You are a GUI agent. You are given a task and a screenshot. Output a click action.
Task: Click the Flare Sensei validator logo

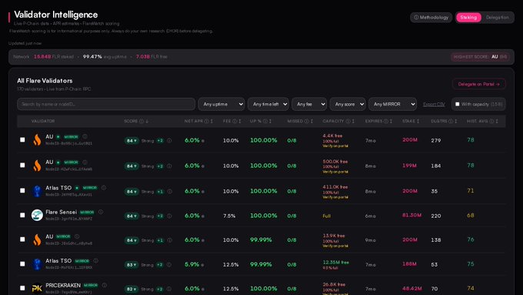click(x=37, y=215)
